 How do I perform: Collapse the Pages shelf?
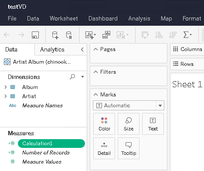tap(95, 49)
